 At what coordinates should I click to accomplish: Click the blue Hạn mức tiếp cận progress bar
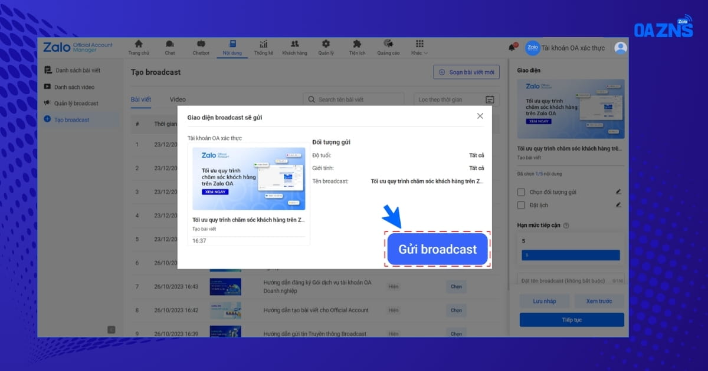[x=571, y=255]
